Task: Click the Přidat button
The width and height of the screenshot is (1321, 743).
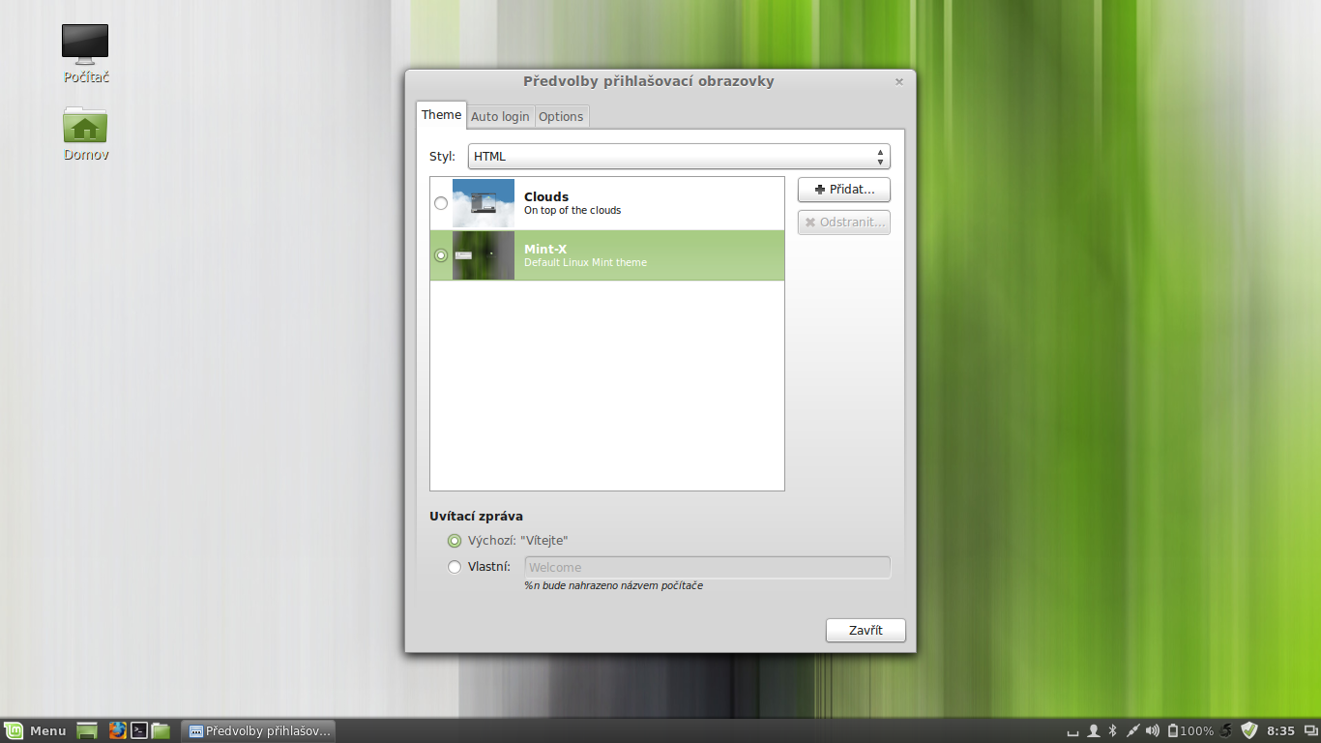Action: pyautogui.click(x=843, y=190)
